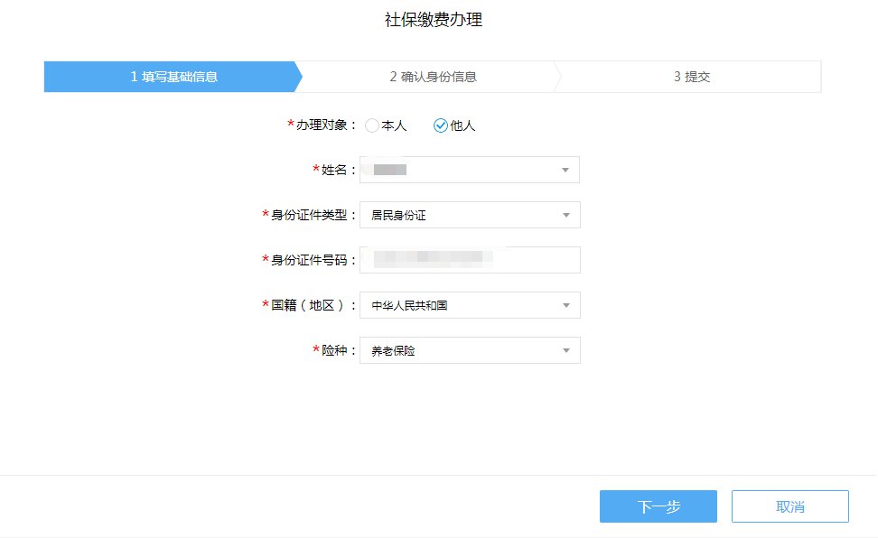Screen dimensions: 878x538
Task: Go to step 1 填写基础信息
Action: coord(173,77)
